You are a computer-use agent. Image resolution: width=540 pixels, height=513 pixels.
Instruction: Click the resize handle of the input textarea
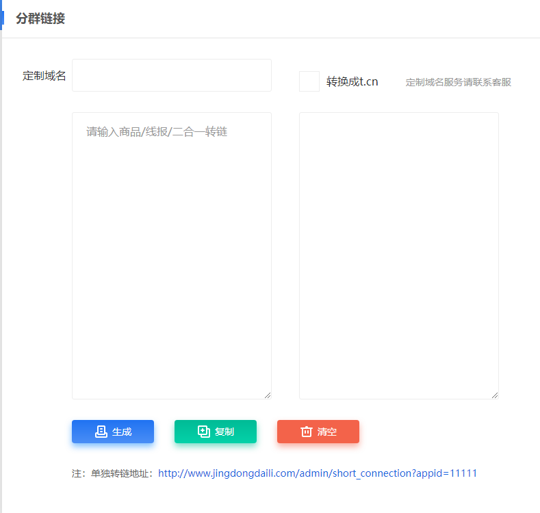(x=268, y=395)
